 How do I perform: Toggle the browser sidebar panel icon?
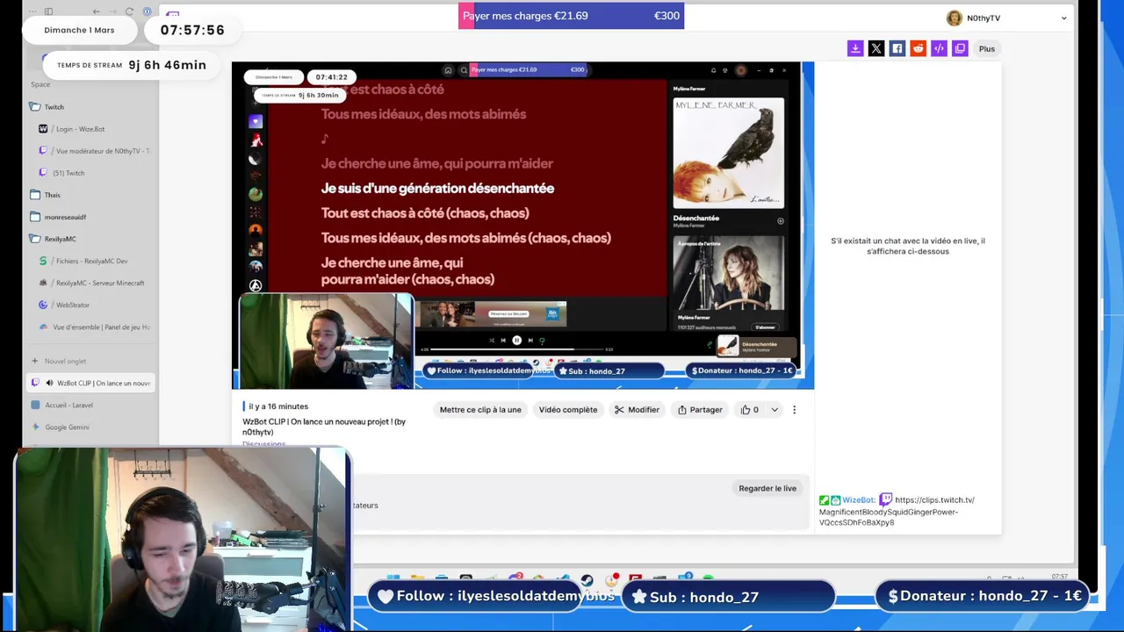tap(48, 11)
